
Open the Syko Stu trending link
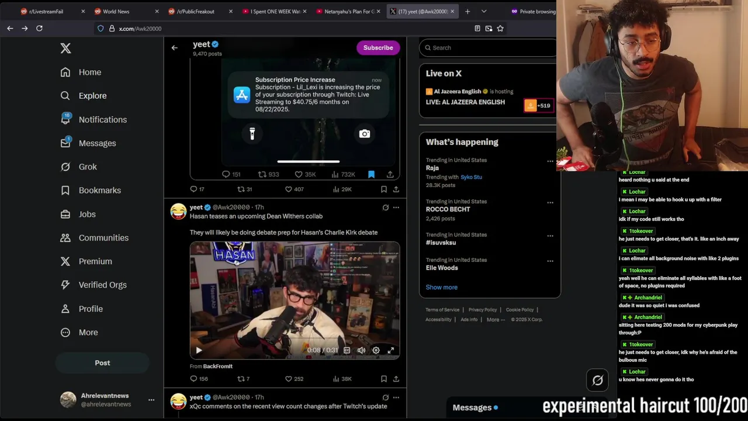click(471, 177)
